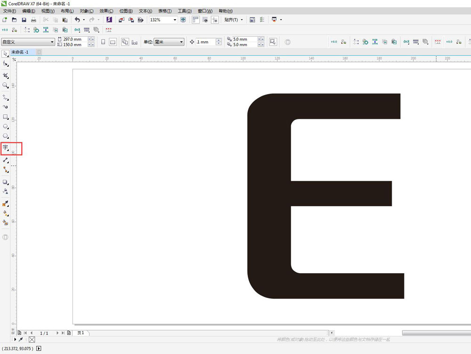Click the no-color swatch in document palette

tap(32, 339)
